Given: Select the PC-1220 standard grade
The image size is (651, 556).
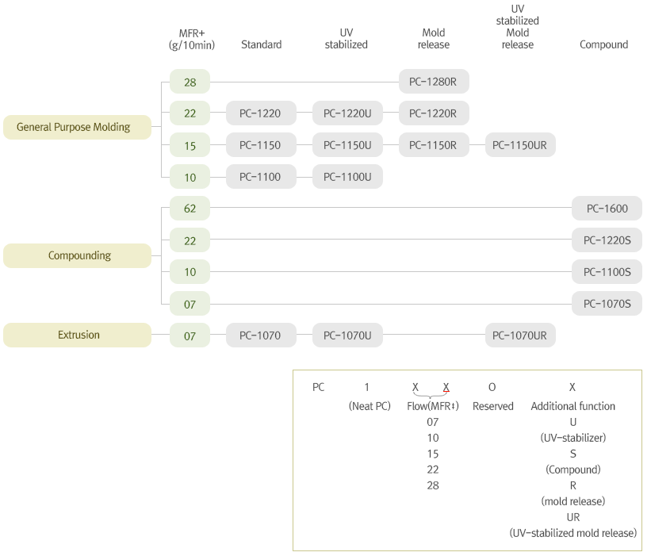Looking at the screenshot, I should (x=261, y=113).
